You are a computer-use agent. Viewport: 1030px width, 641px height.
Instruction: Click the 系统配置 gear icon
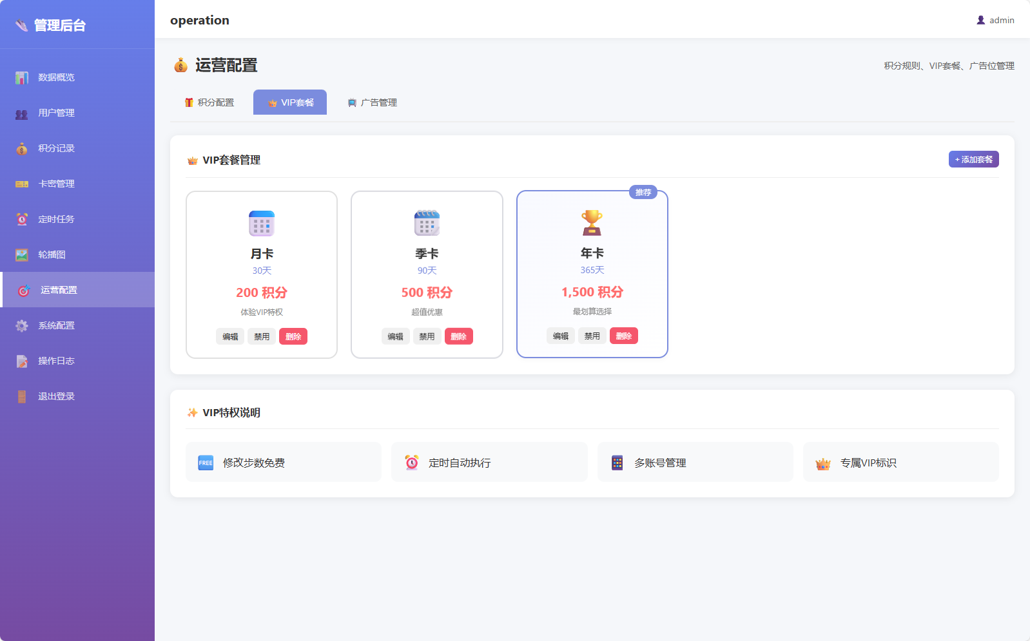point(22,326)
